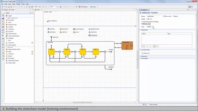Screen dimensions: 198x111
Task: Open the Edit menu
Action: tap(6, 4)
